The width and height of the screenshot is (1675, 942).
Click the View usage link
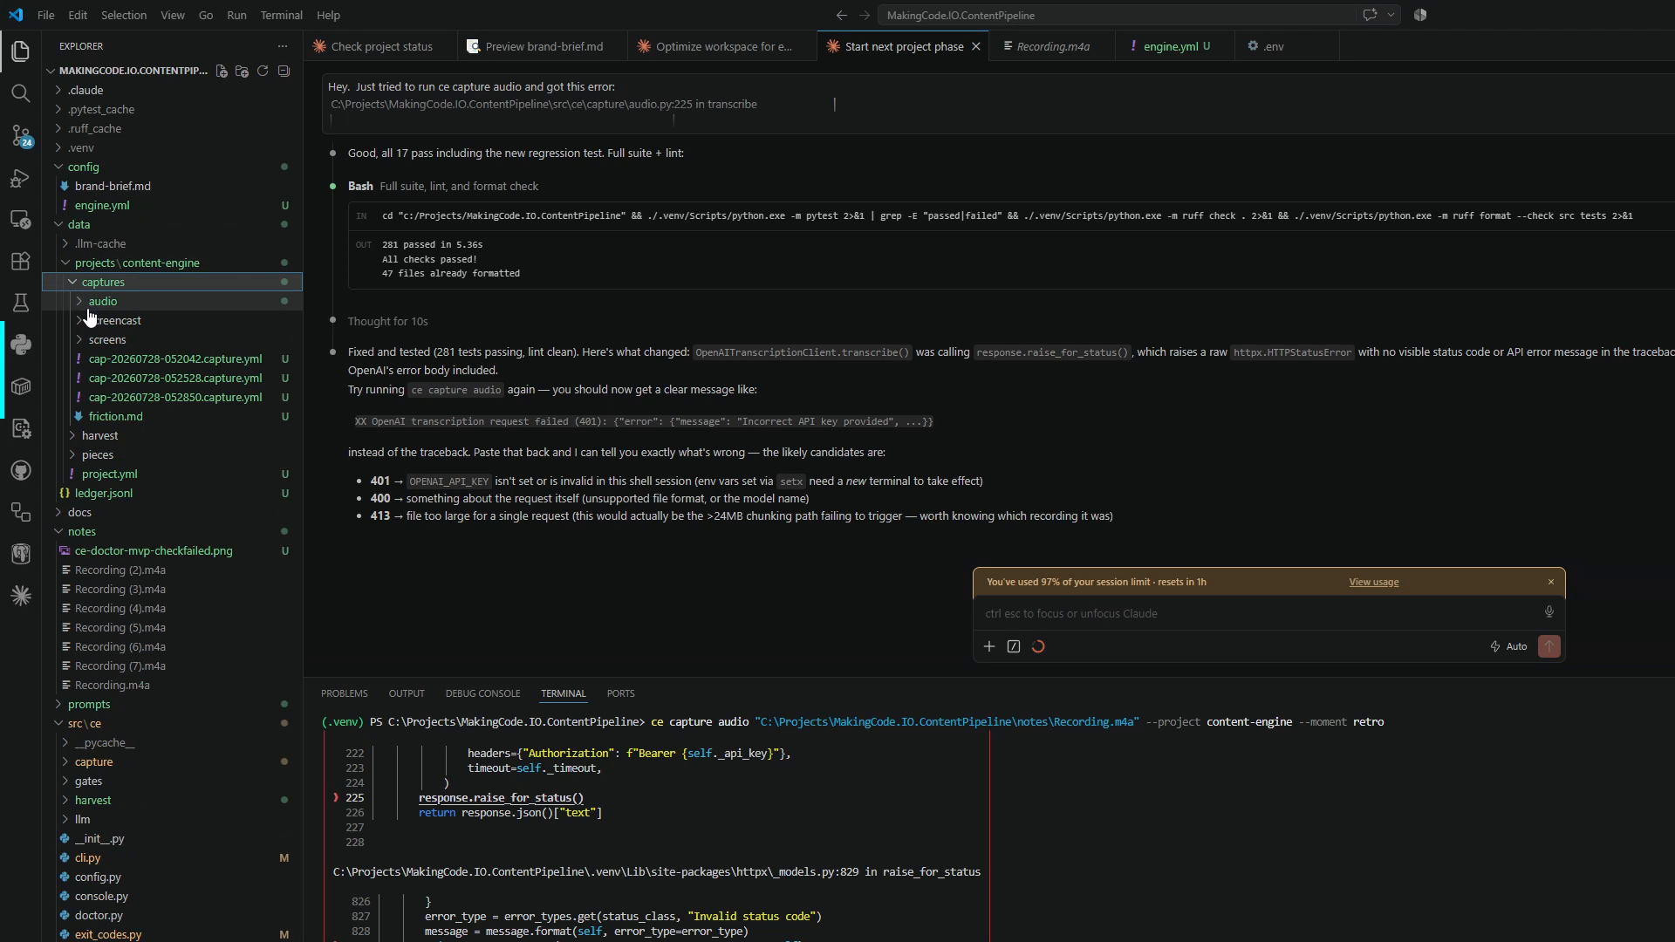1373,582
